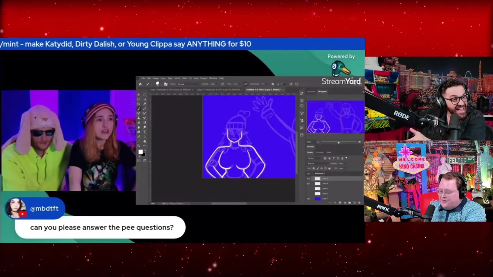Click the Navigator zoom slider handle
Image resolution: width=493 pixels, height=277 pixels.
click(x=339, y=143)
